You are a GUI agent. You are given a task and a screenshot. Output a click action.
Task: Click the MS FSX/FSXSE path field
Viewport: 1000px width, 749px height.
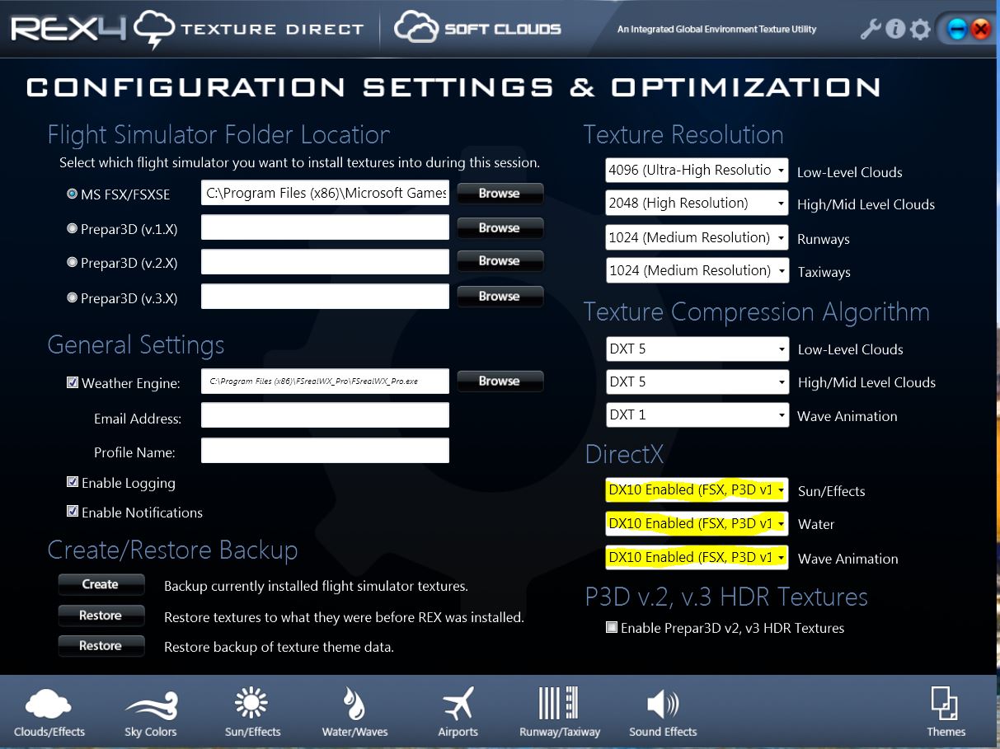325,193
